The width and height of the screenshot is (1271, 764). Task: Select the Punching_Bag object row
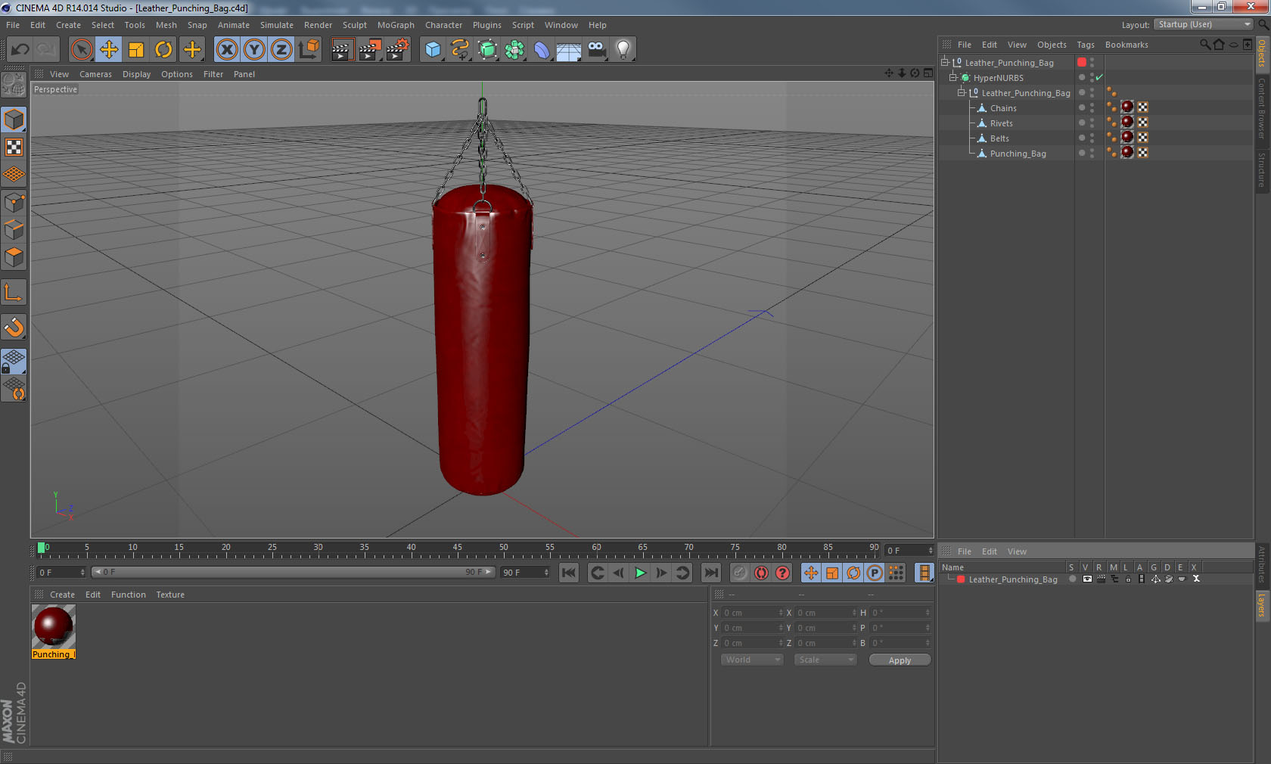point(1018,154)
